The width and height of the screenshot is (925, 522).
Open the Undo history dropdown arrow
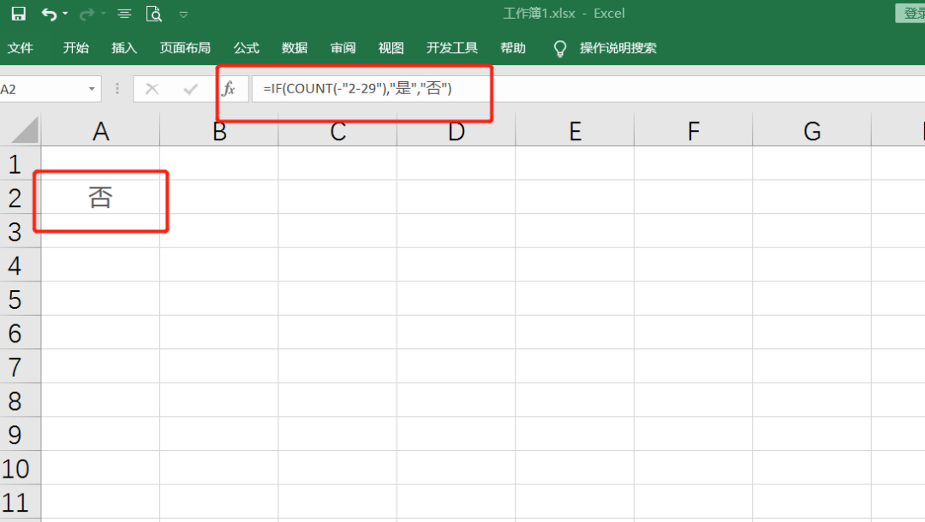65,14
